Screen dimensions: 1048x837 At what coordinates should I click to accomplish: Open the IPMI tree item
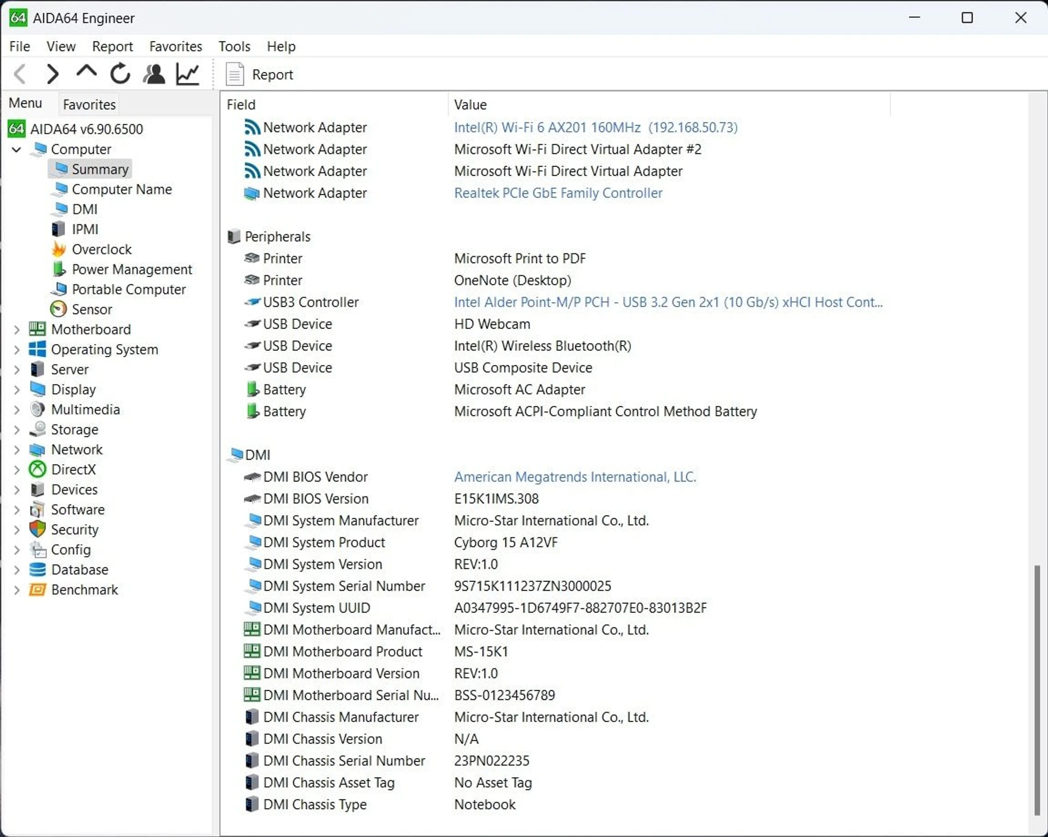point(85,229)
